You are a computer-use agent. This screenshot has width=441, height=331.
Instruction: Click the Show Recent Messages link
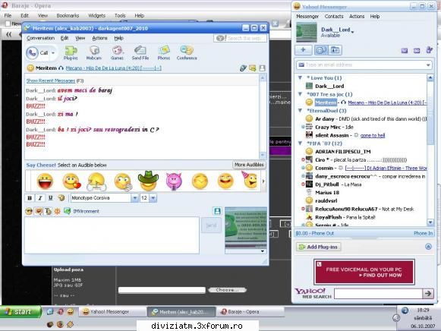pyautogui.click(x=51, y=80)
